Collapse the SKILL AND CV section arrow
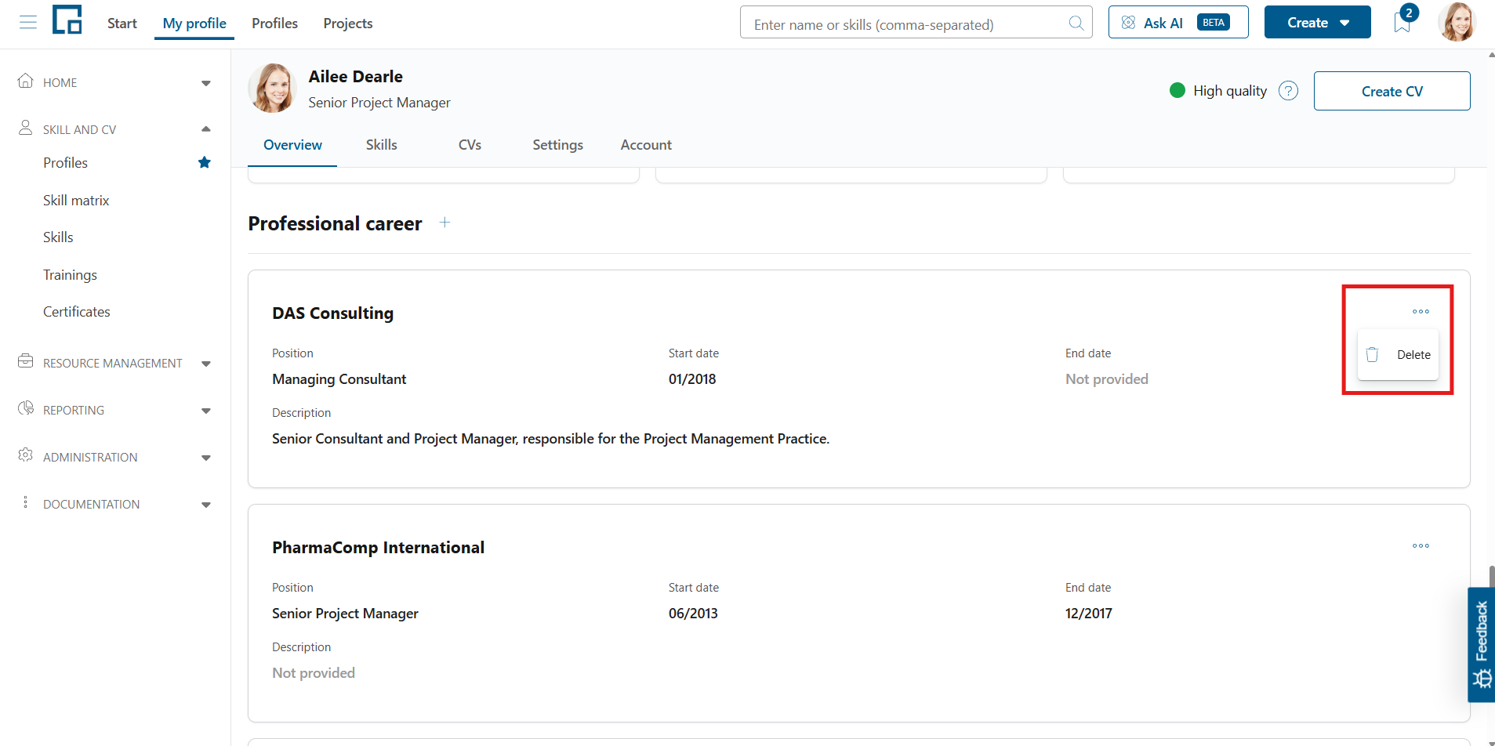Screen dimensions: 1495x746 pos(206,129)
